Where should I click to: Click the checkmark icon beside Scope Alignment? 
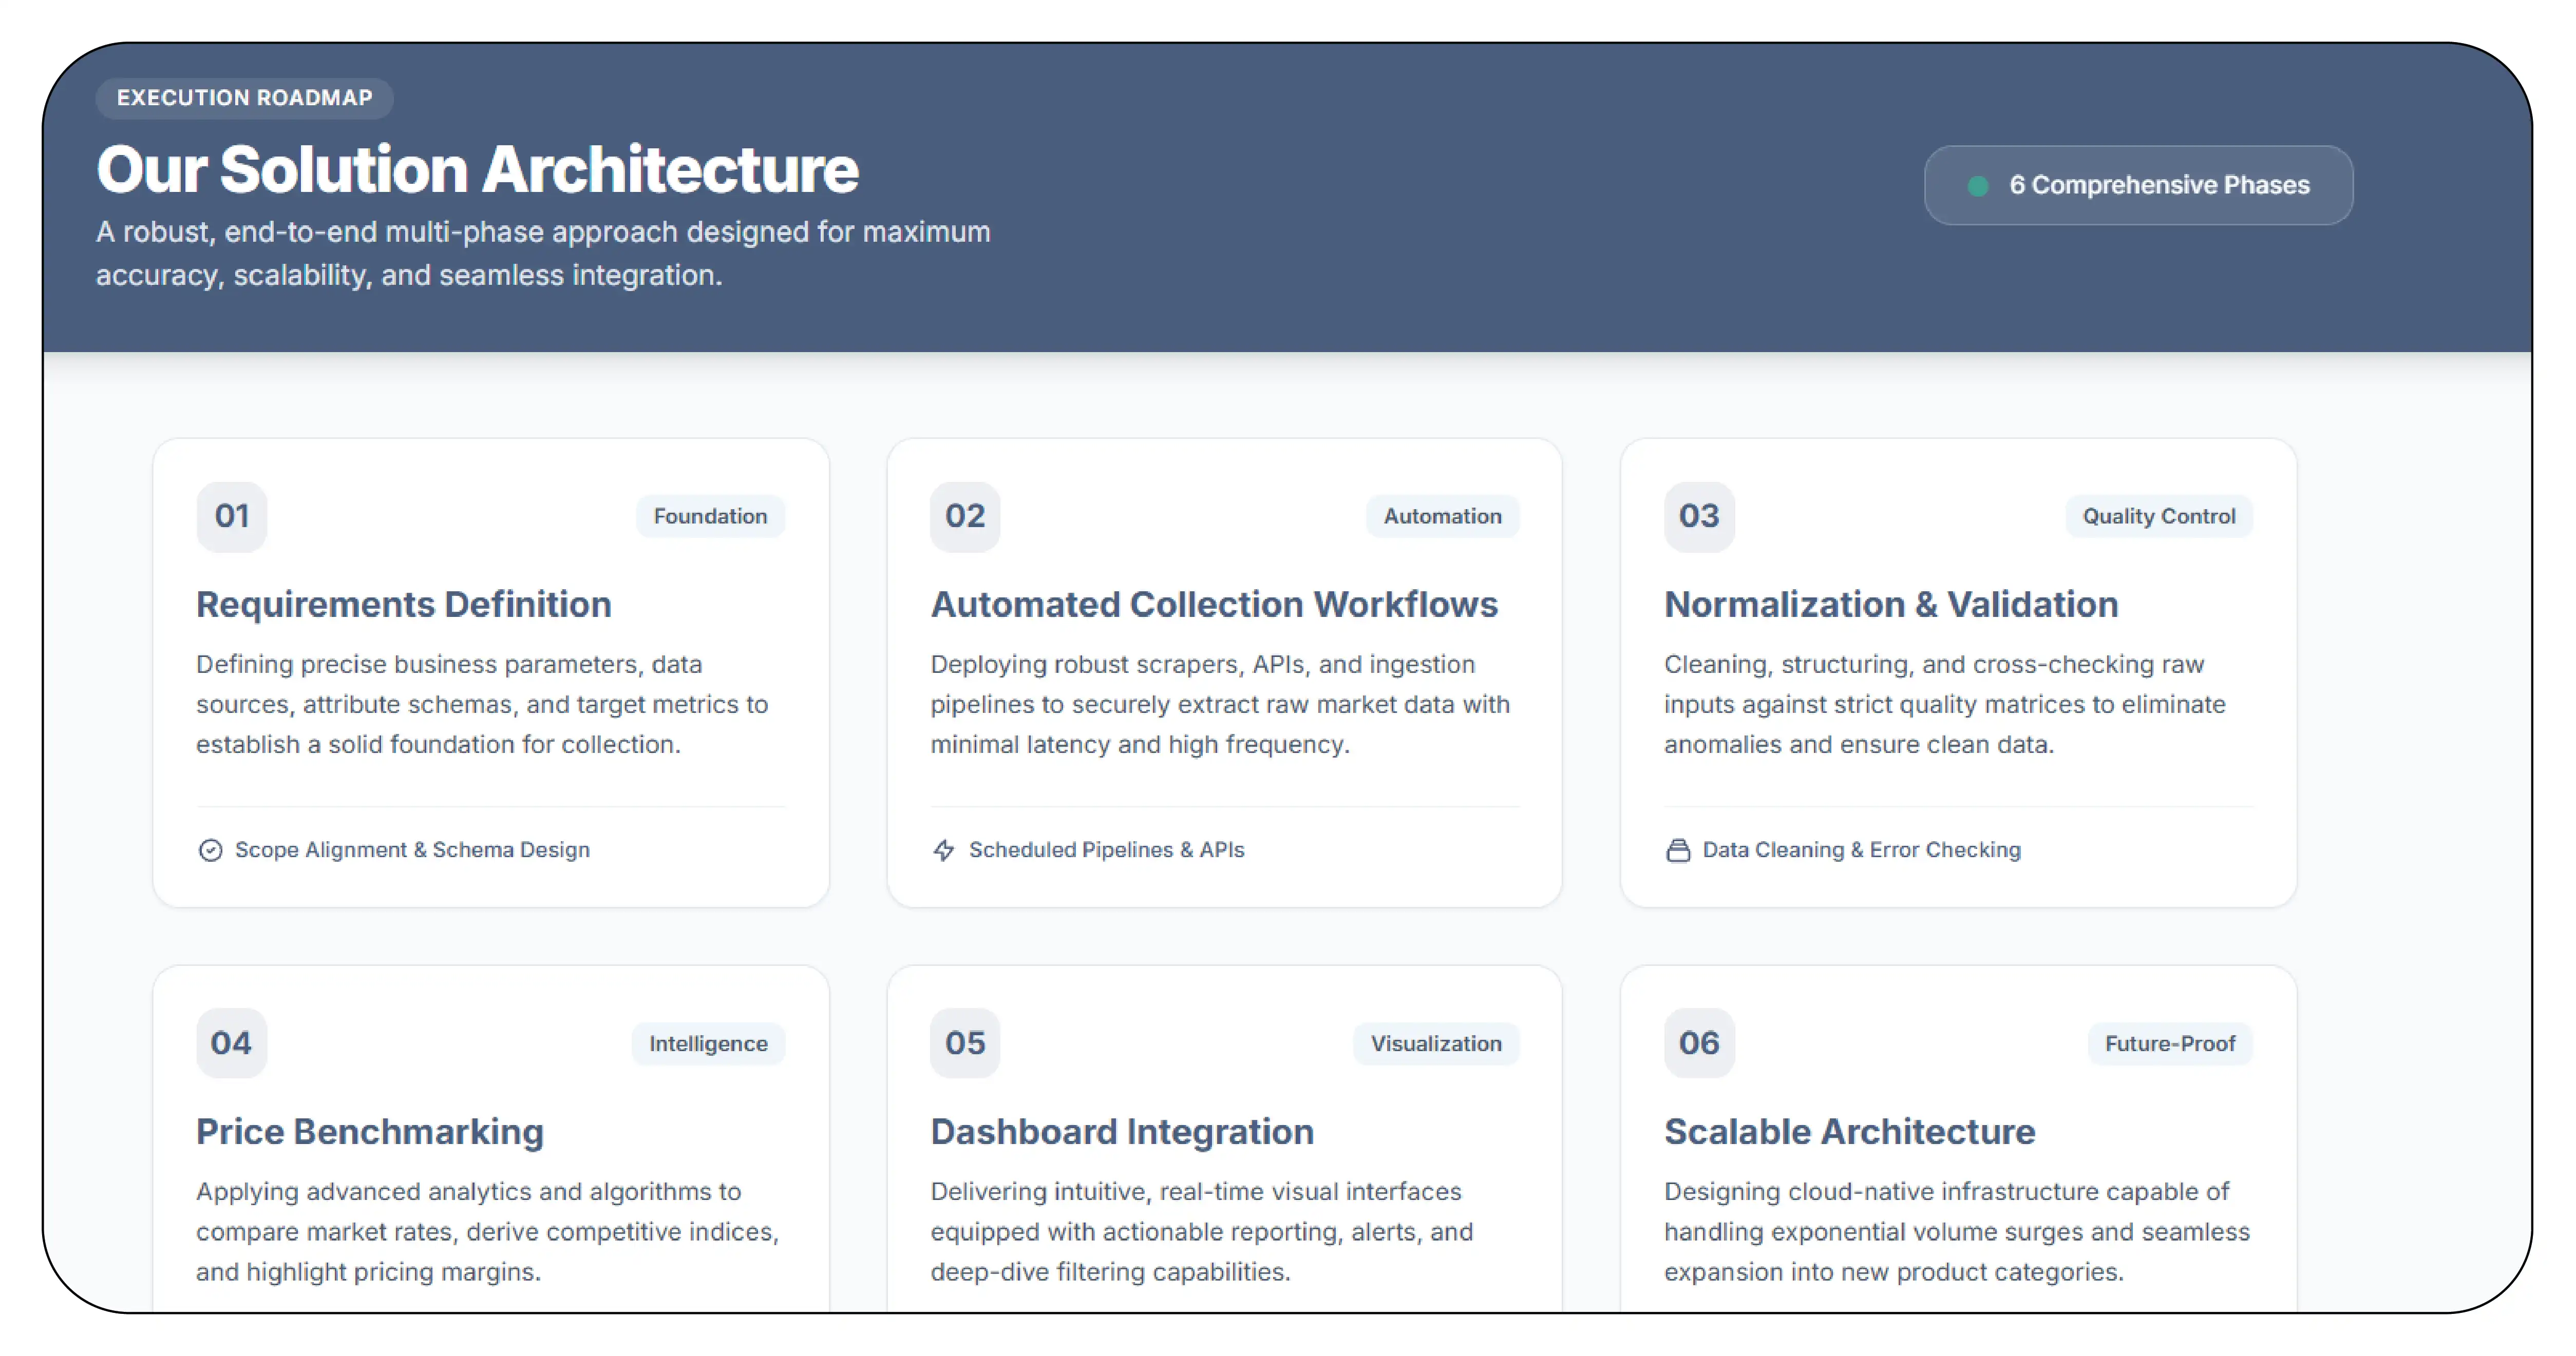pos(210,849)
